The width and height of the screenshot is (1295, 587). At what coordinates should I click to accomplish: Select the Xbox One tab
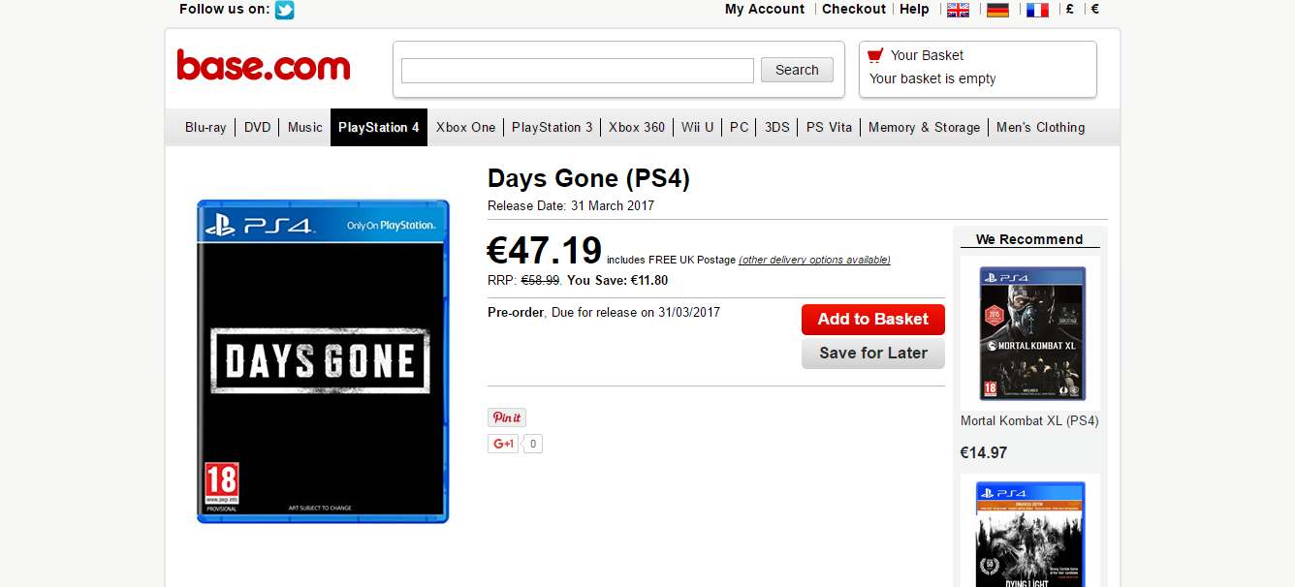[x=465, y=127]
